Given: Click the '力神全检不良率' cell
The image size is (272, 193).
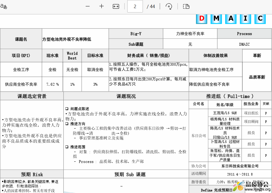Looking at the screenshot, I should tap(190, 34).
